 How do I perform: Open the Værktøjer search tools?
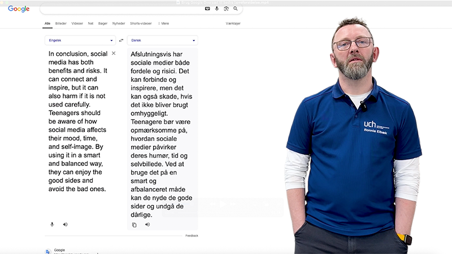click(x=233, y=23)
